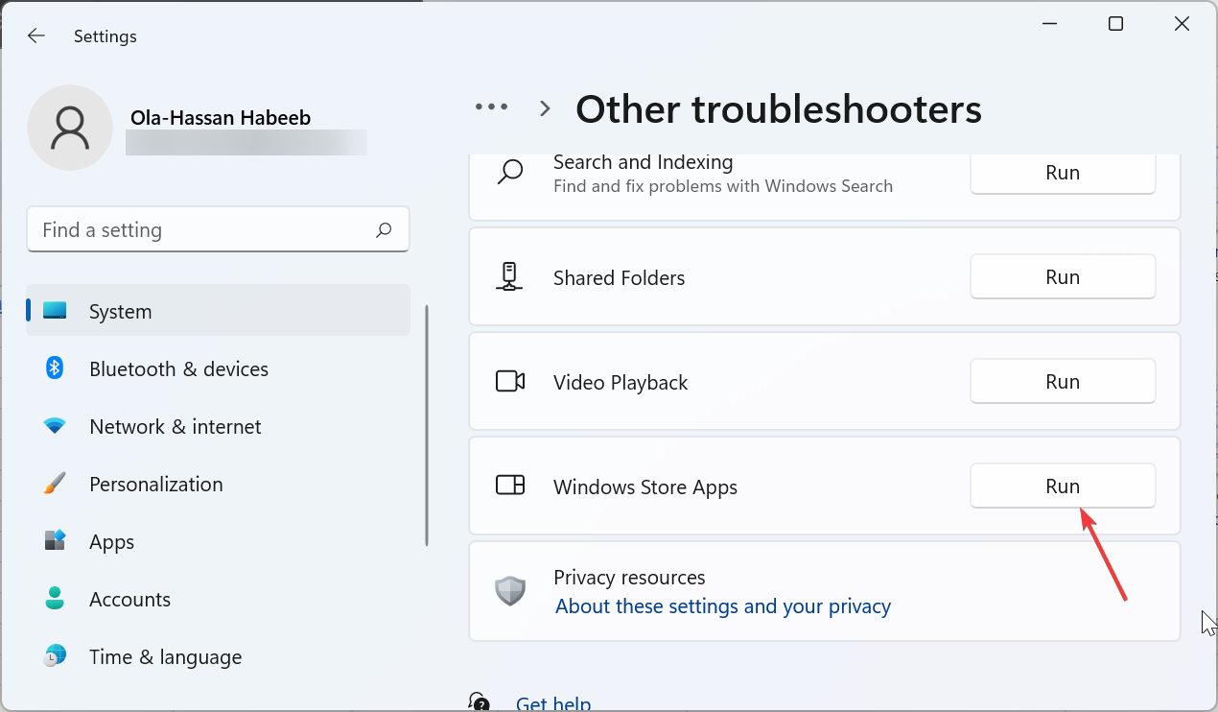Run the Search and Indexing troubleshooter
The image size is (1218, 712).
1062,174
